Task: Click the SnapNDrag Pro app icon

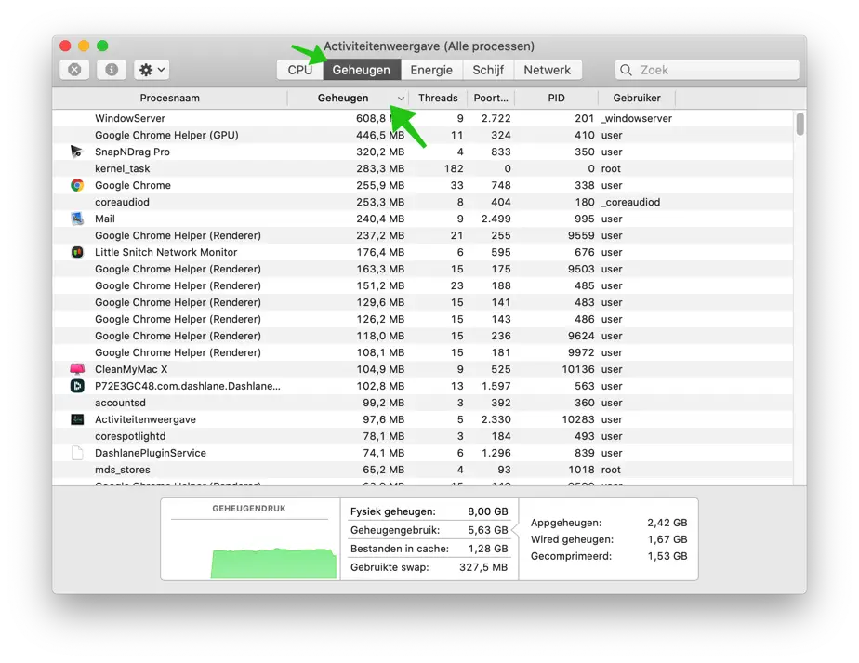Action: (76, 152)
